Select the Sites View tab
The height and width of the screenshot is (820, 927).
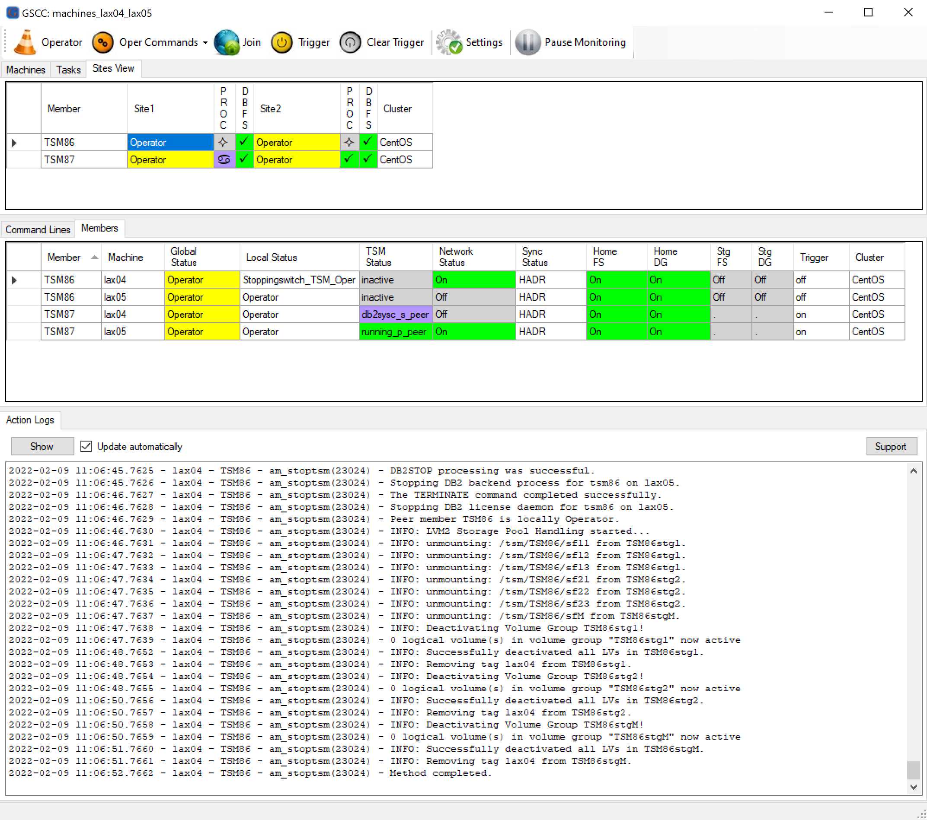(113, 69)
